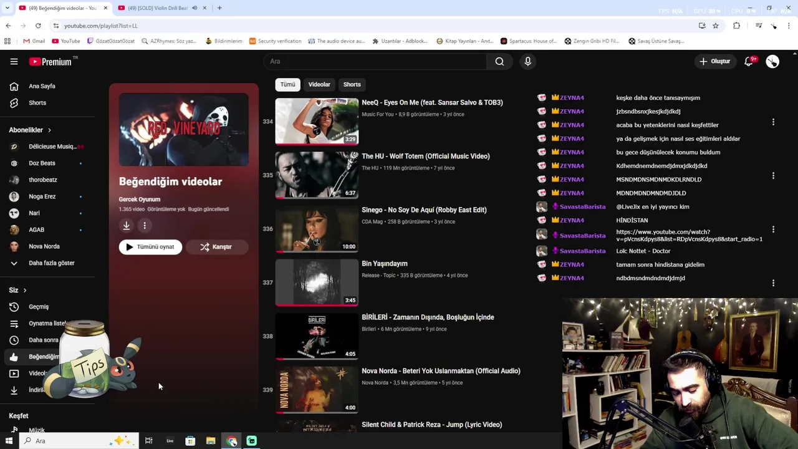
Task: Click the Oluştur create button
Action: tap(714, 62)
